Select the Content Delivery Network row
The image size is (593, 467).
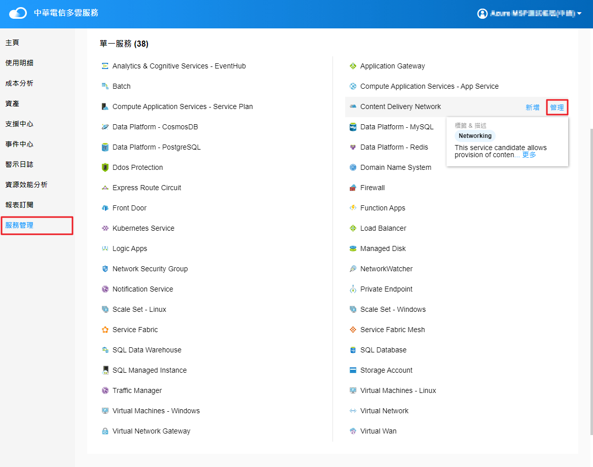click(x=457, y=106)
